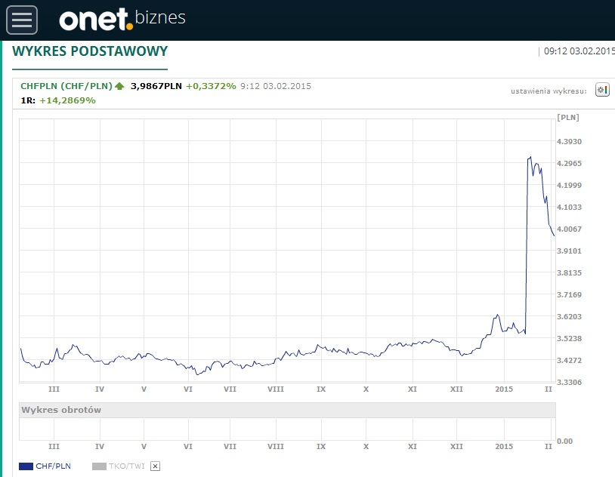
Task: Click the Wykres obrotów panel header
Action: [x=61, y=410]
